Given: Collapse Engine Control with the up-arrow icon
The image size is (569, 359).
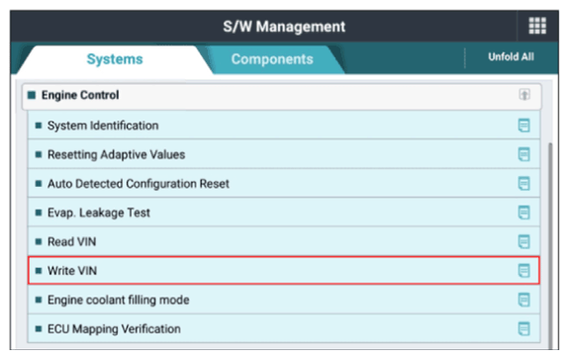Looking at the screenshot, I should click(x=524, y=95).
